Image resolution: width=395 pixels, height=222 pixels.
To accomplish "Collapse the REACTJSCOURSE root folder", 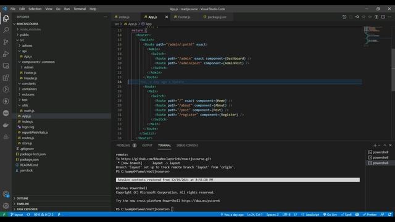I will [62, 23].
